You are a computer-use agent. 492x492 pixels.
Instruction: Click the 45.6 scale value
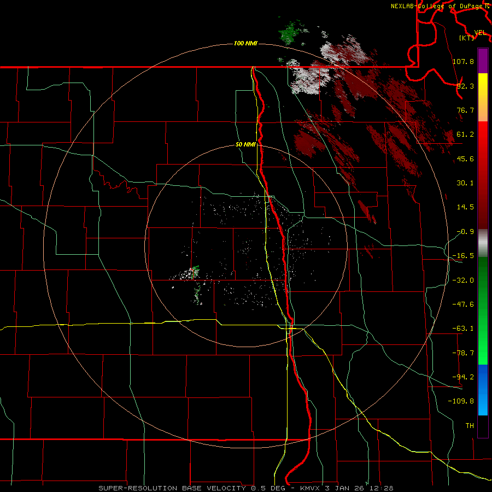(465, 159)
